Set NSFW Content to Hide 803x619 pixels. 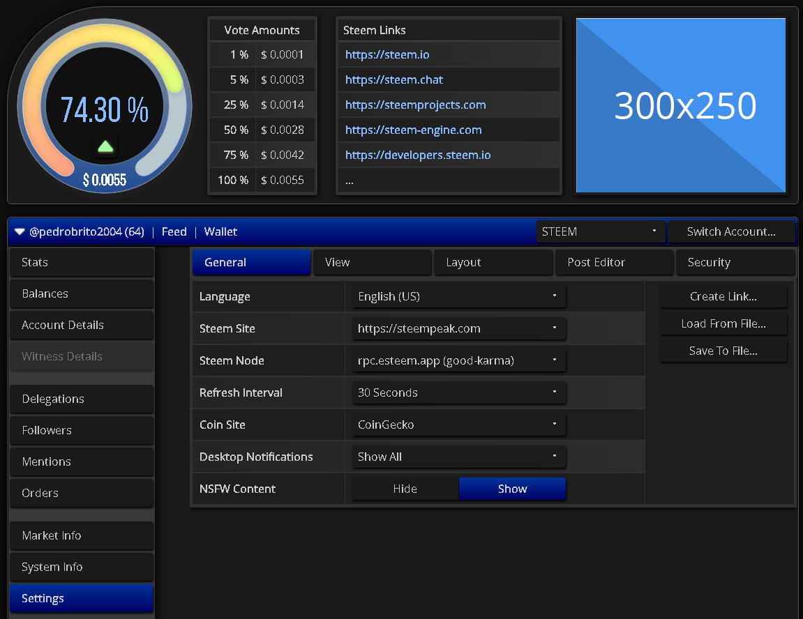coord(405,489)
